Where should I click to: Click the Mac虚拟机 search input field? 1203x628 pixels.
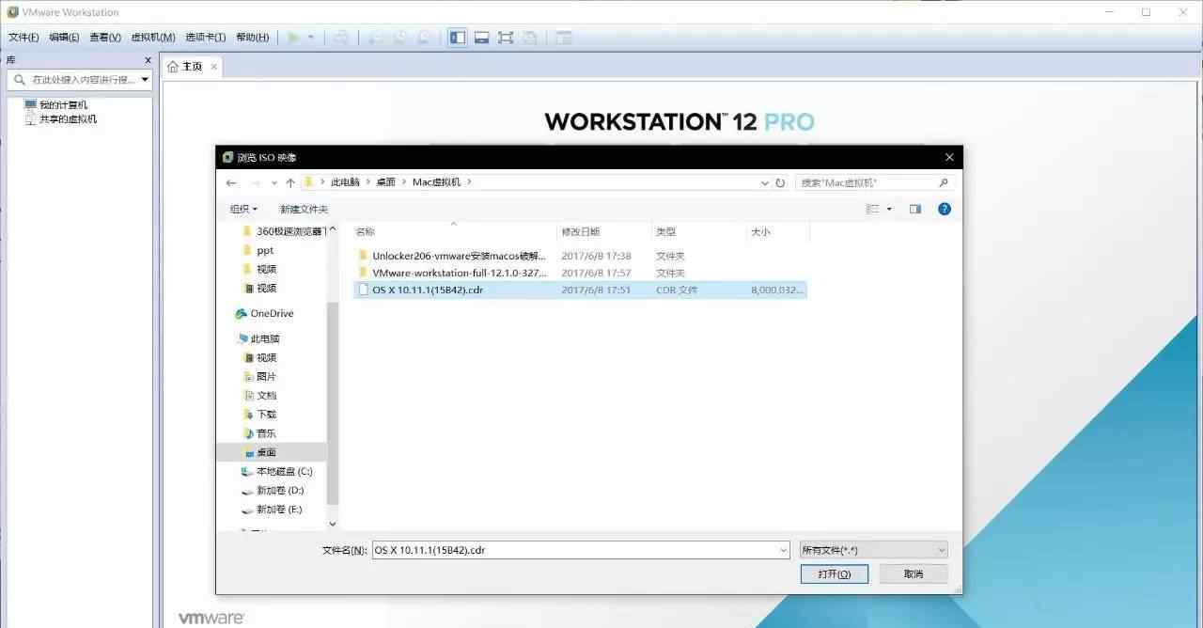tap(865, 182)
